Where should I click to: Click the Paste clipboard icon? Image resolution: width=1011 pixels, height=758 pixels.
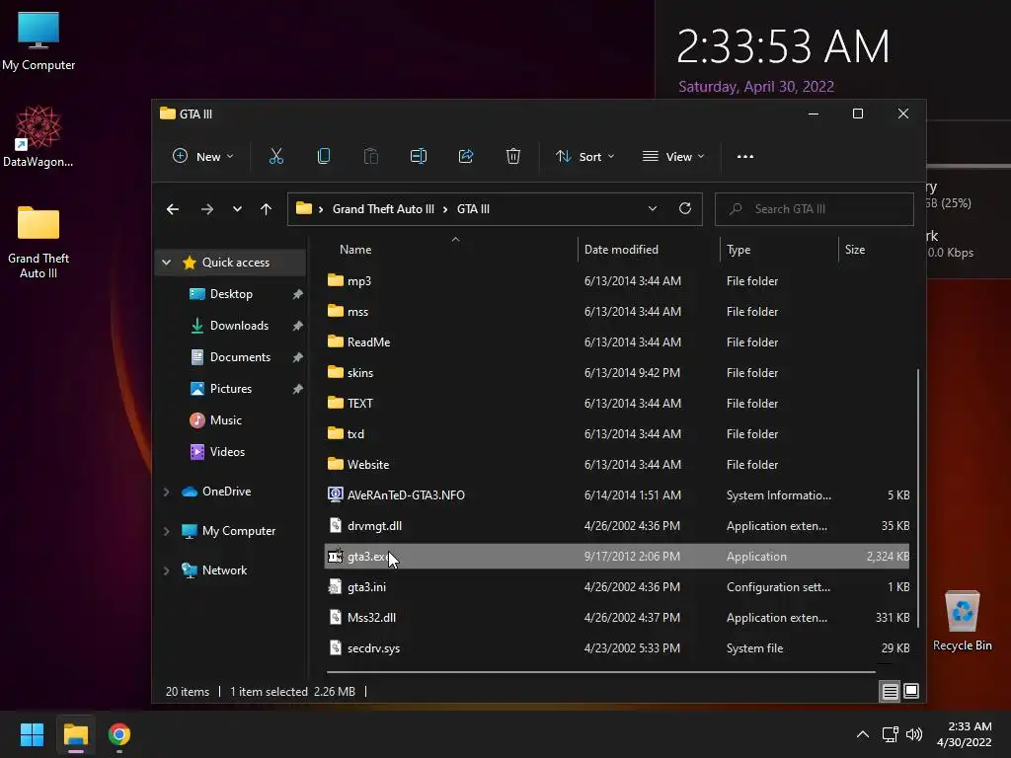[x=371, y=156]
